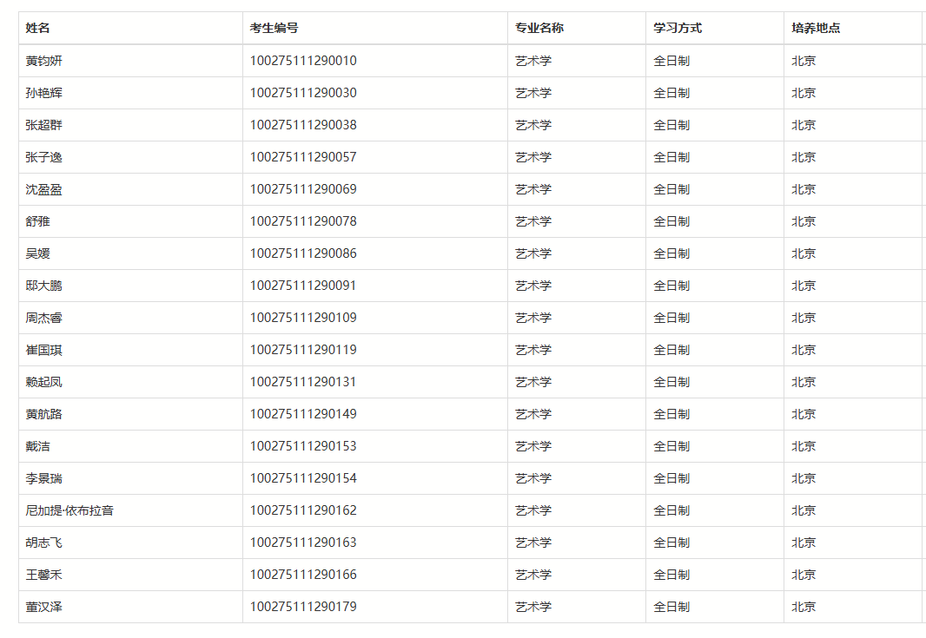Click exam number 100275111290010
The height and width of the screenshot is (638, 926).
pyautogui.click(x=301, y=61)
